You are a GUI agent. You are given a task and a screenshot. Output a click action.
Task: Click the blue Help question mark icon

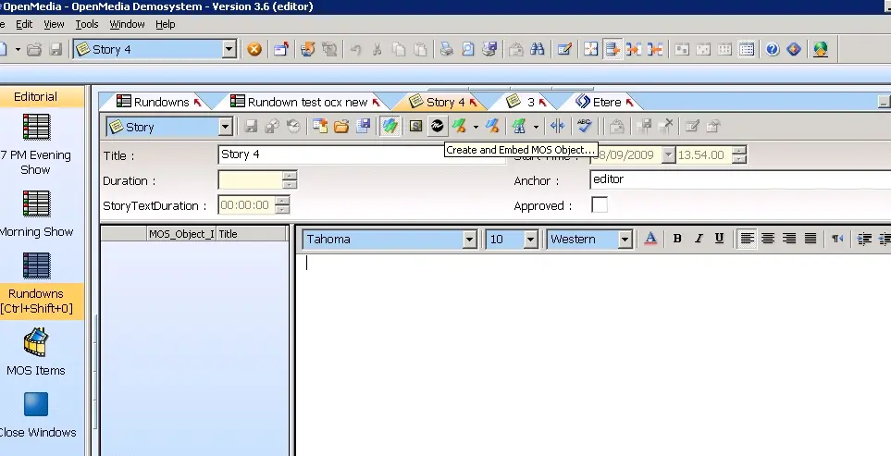[x=772, y=49]
